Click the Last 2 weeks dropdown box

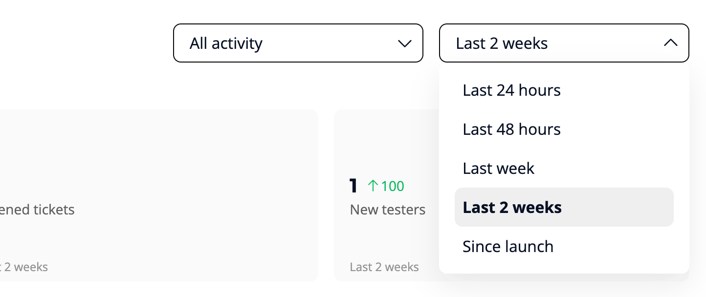tap(564, 43)
